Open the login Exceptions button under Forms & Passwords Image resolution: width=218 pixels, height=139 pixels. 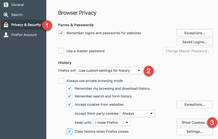(194, 33)
